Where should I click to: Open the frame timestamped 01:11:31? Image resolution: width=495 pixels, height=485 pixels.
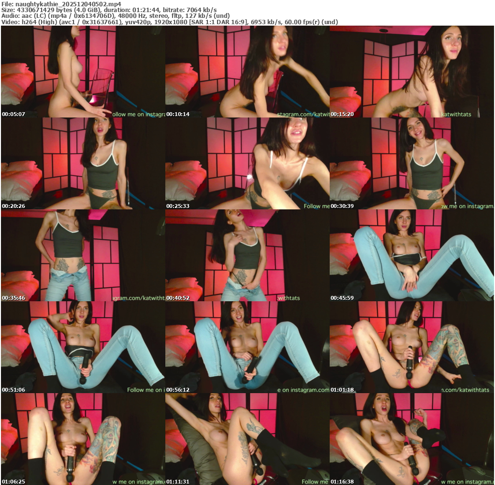coord(247,439)
